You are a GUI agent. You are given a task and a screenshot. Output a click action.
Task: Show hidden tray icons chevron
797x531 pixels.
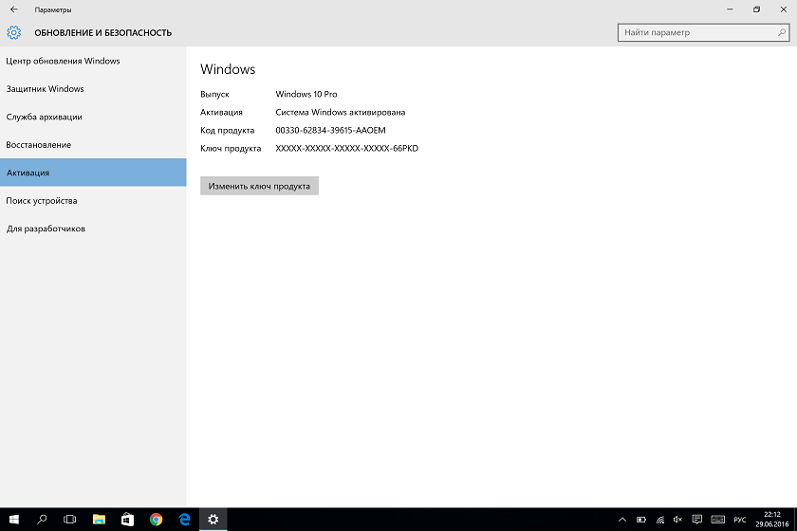click(622, 520)
